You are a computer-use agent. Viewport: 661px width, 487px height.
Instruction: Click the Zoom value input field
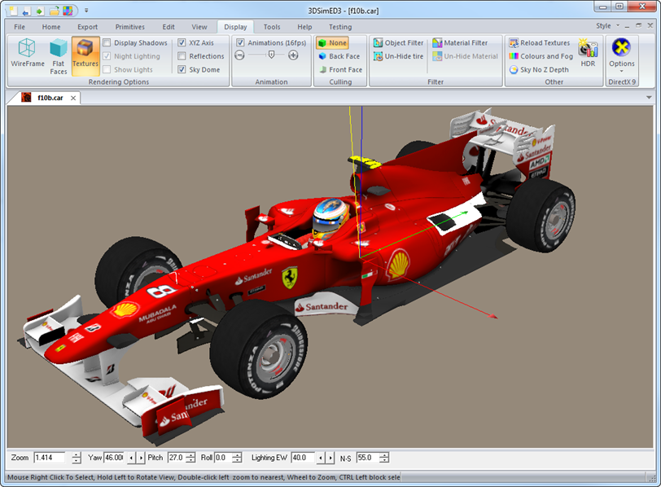coord(50,458)
